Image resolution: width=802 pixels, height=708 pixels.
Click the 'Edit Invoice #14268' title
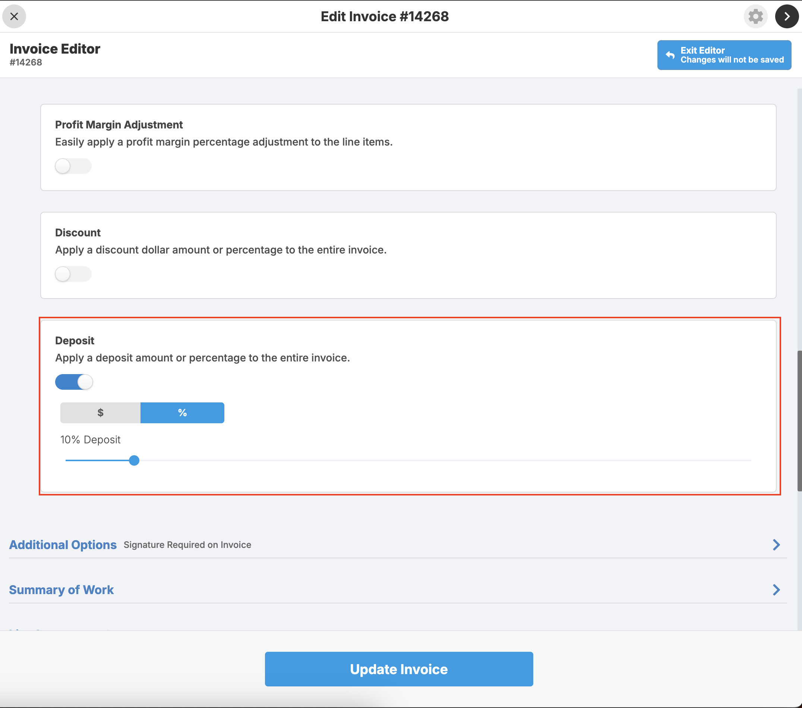coord(385,16)
